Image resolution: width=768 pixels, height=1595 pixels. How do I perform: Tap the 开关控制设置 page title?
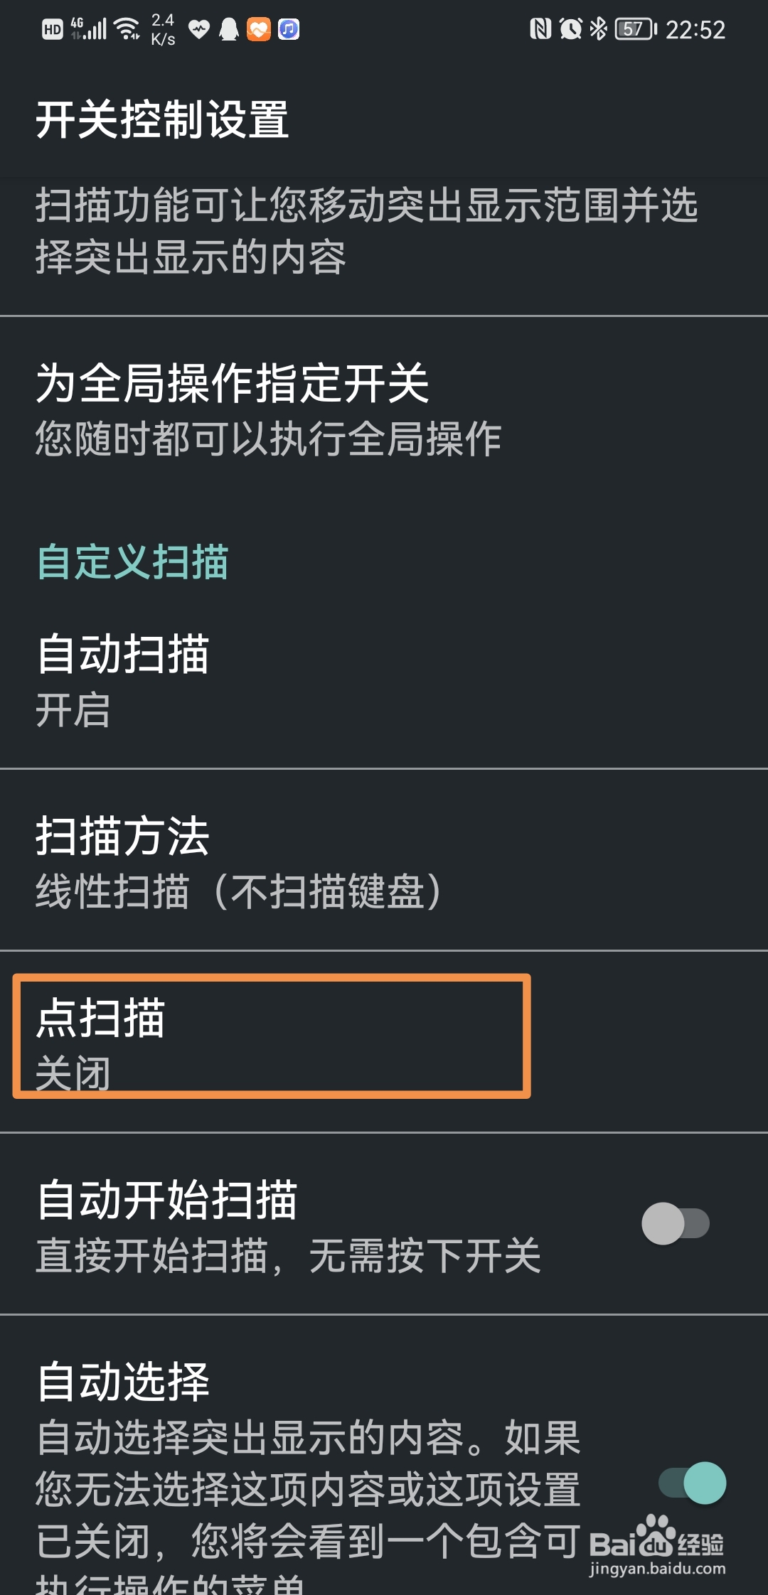pos(162,119)
